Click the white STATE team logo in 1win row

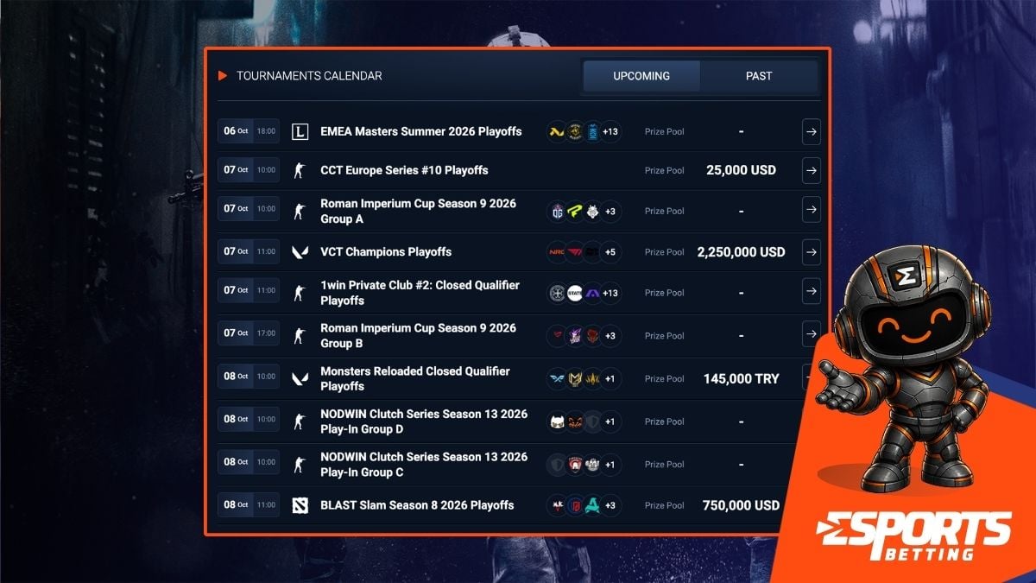[575, 293]
